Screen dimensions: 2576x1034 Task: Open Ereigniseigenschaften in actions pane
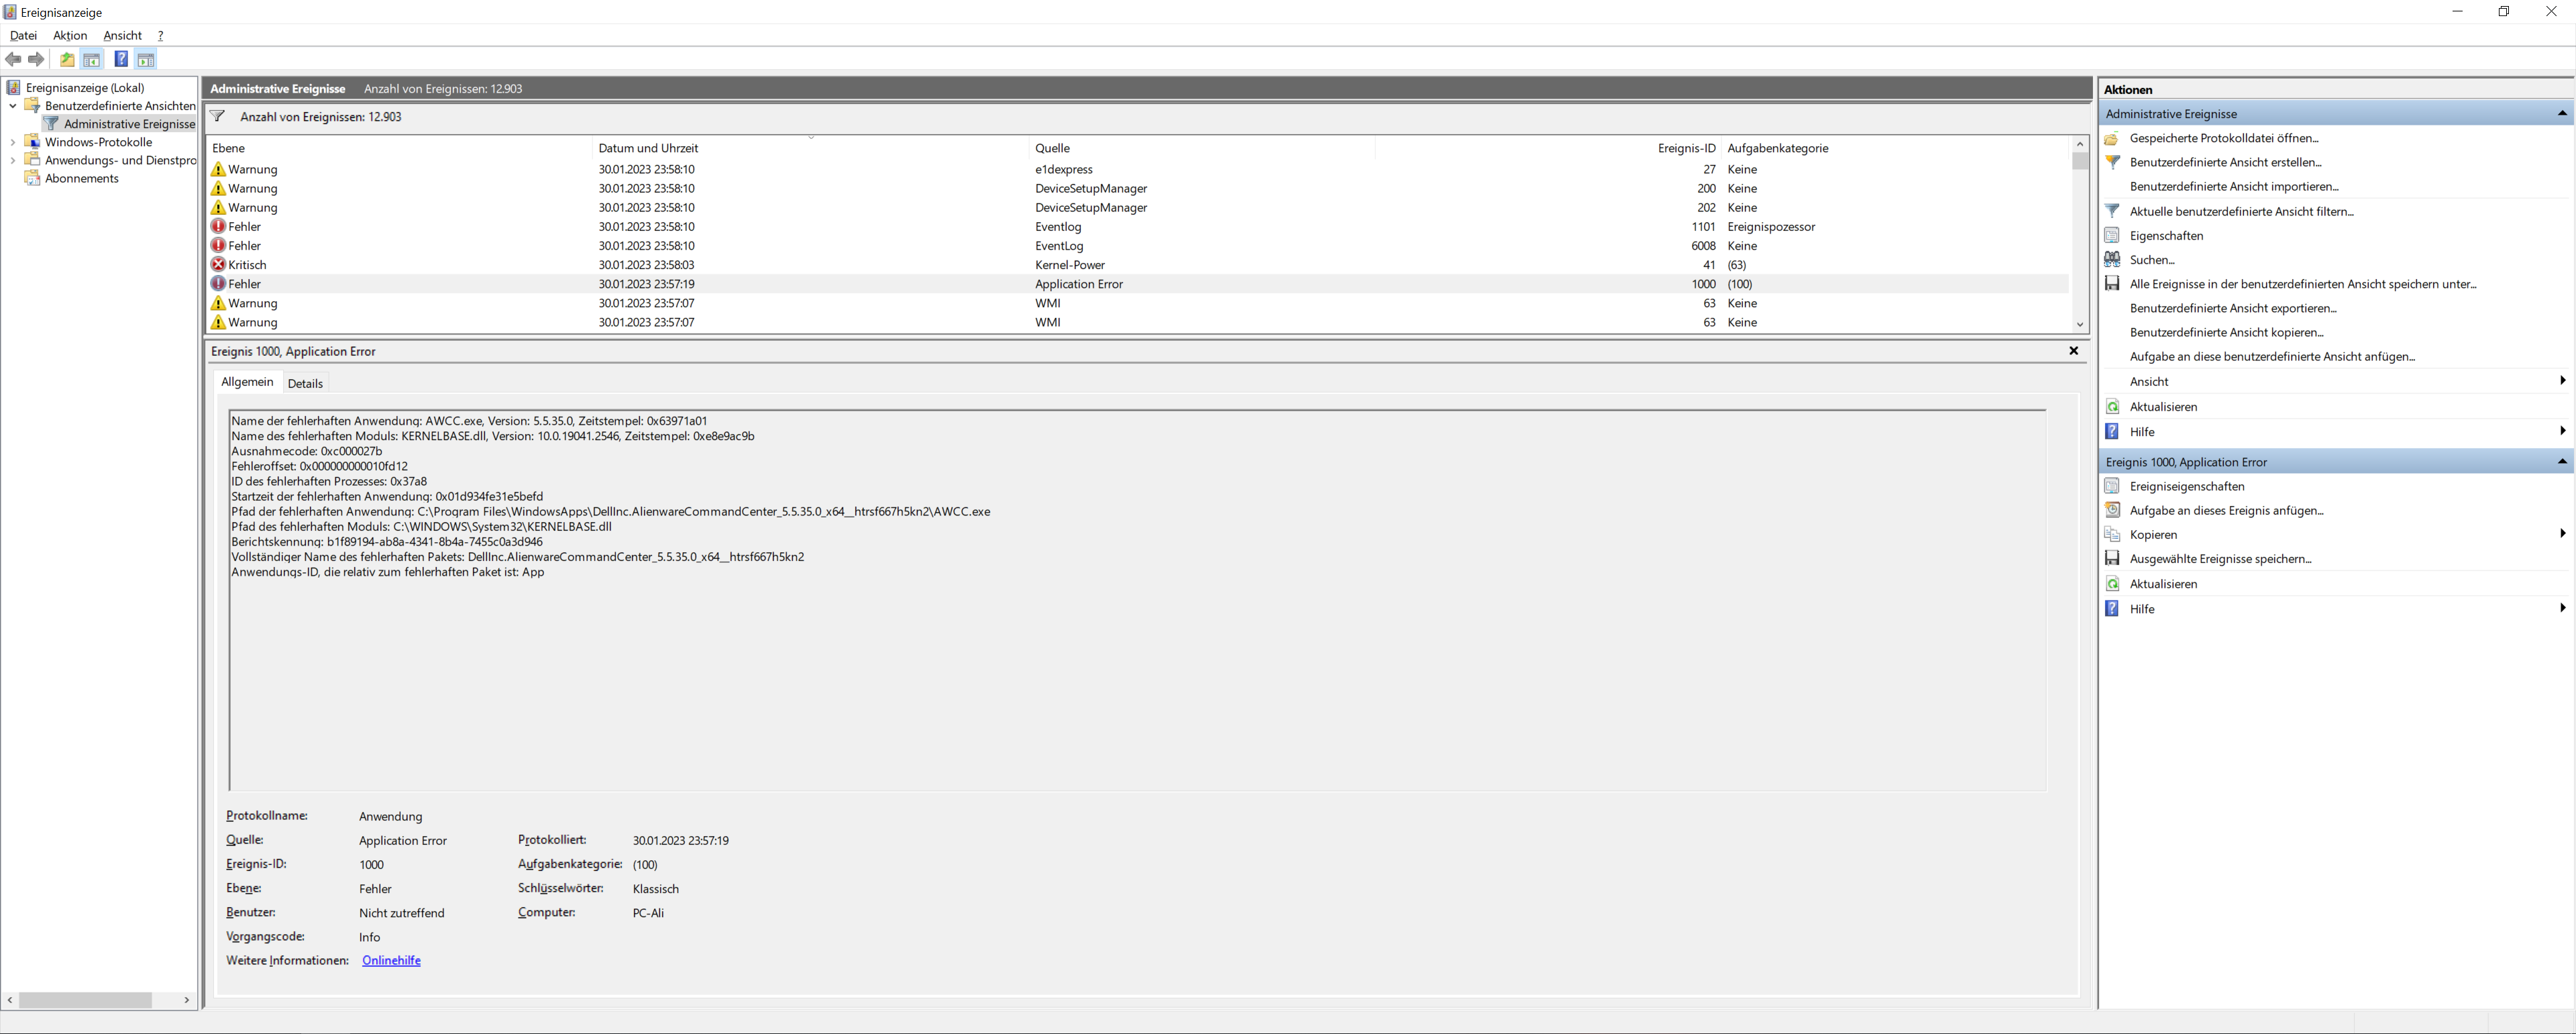[2186, 486]
